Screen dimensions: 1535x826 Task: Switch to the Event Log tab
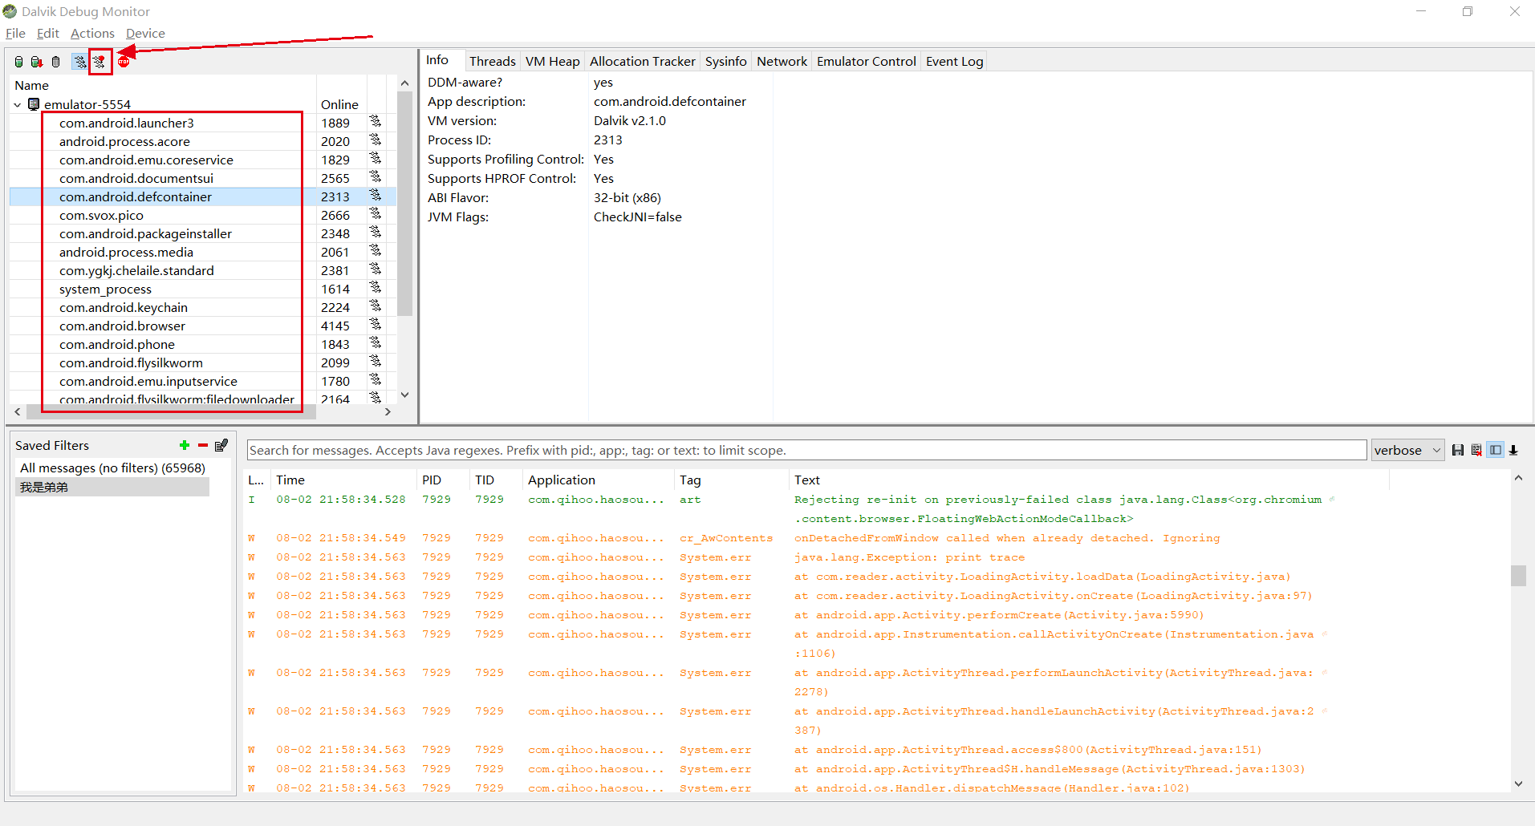(x=954, y=61)
